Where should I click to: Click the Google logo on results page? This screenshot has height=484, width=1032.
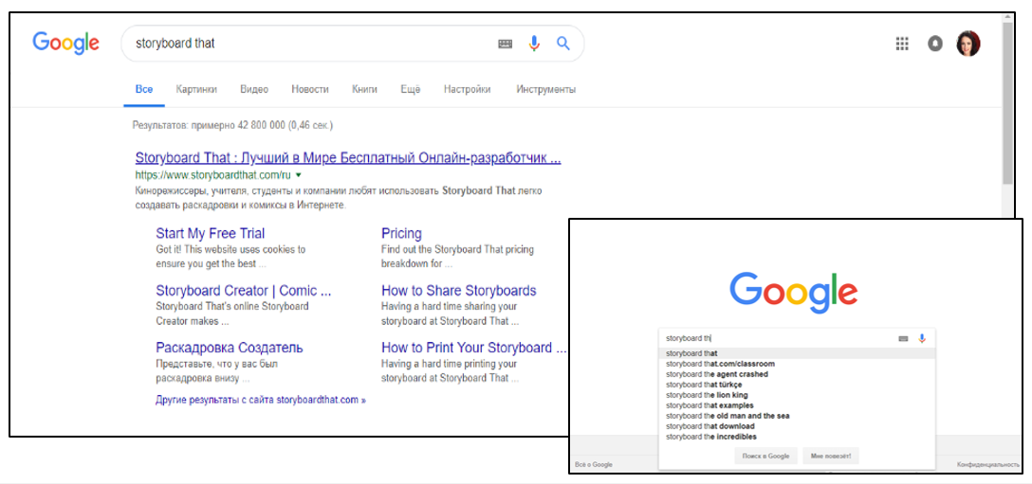pyautogui.click(x=65, y=43)
